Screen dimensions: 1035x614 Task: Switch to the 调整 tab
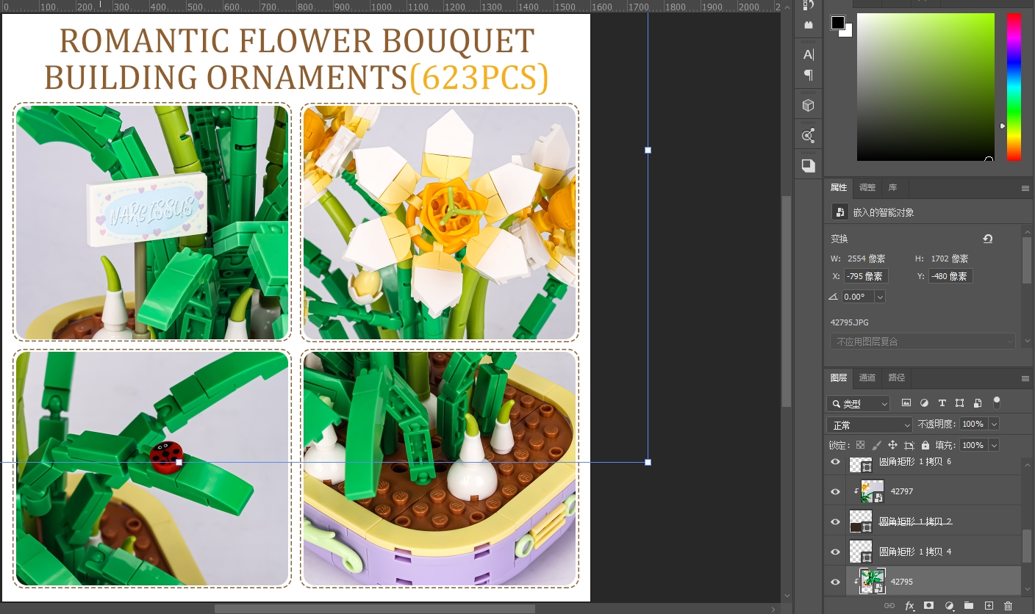click(x=867, y=187)
